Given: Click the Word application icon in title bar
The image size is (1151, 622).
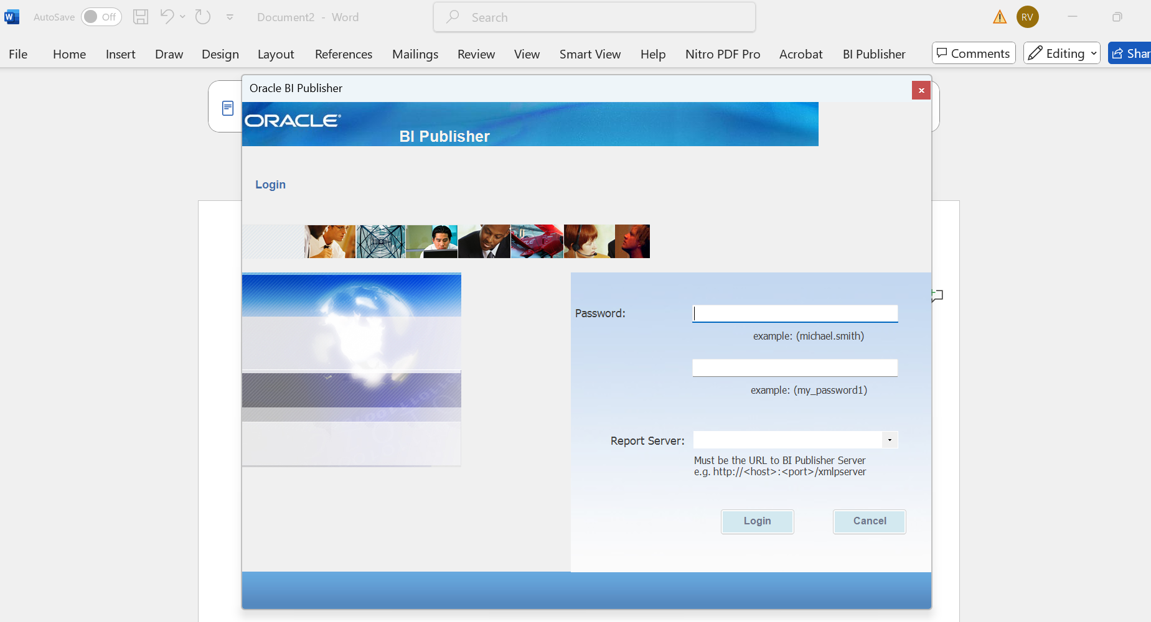Looking at the screenshot, I should [x=12, y=17].
